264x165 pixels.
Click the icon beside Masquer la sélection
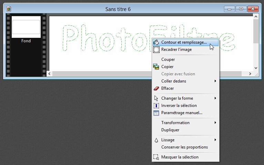pos(156,157)
